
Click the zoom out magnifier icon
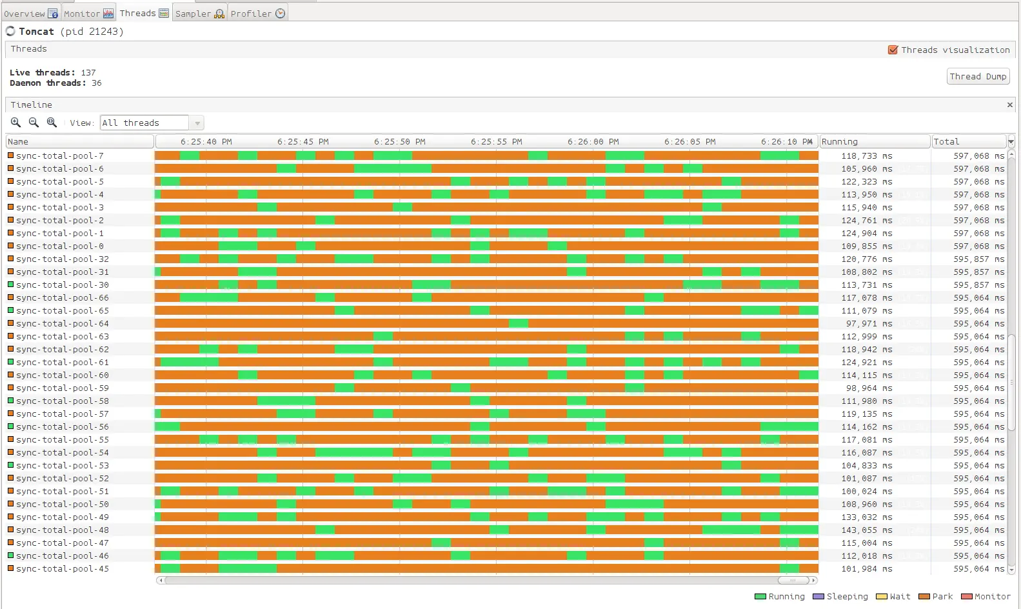click(x=34, y=123)
